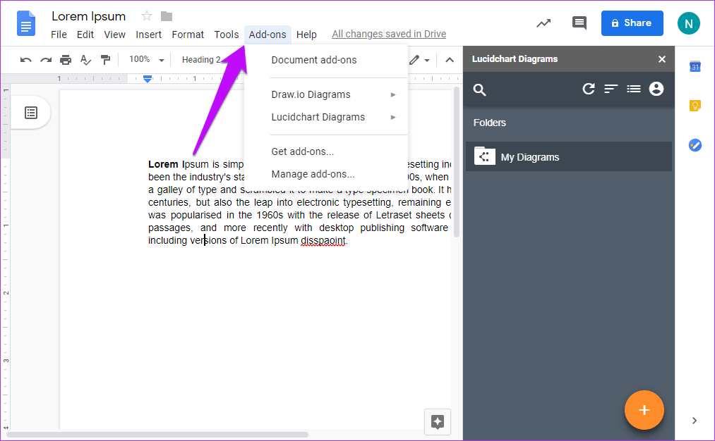Expand the Draw.io Diagrams submenu
The width and height of the screenshot is (715, 441).
pyautogui.click(x=326, y=94)
